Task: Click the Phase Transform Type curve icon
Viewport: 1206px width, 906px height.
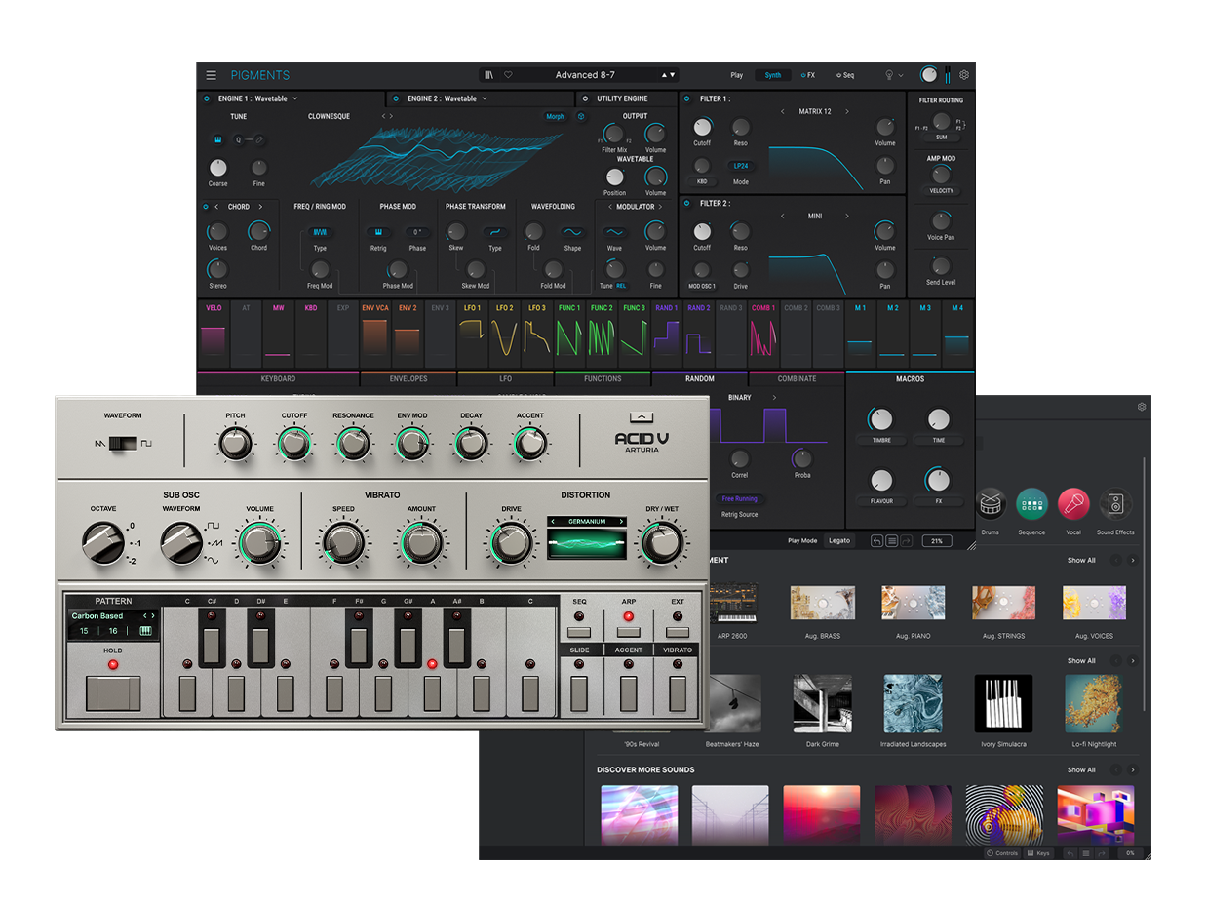Action: click(495, 233)
